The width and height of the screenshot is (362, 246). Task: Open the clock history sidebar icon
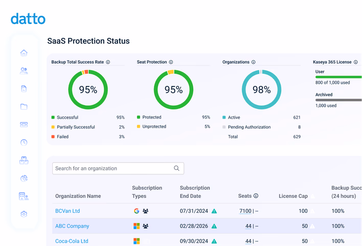pyautogui.click(x=24, y=142)
